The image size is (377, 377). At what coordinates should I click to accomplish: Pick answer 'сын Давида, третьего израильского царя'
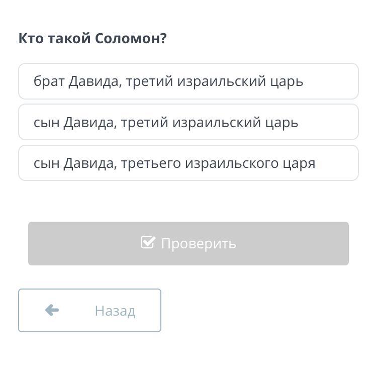[188, 163]
